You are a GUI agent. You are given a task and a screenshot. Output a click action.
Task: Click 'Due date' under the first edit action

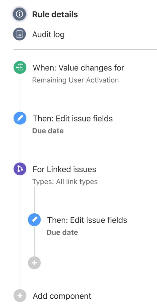tap(48, 131)
